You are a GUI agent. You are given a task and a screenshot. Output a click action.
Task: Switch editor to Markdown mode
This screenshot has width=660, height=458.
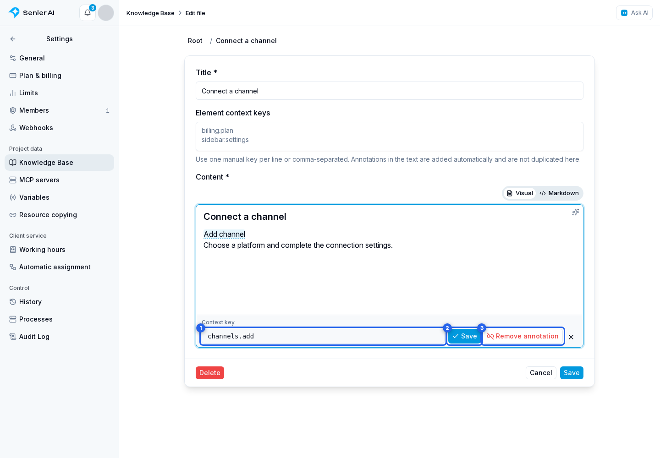click(559, 193)
